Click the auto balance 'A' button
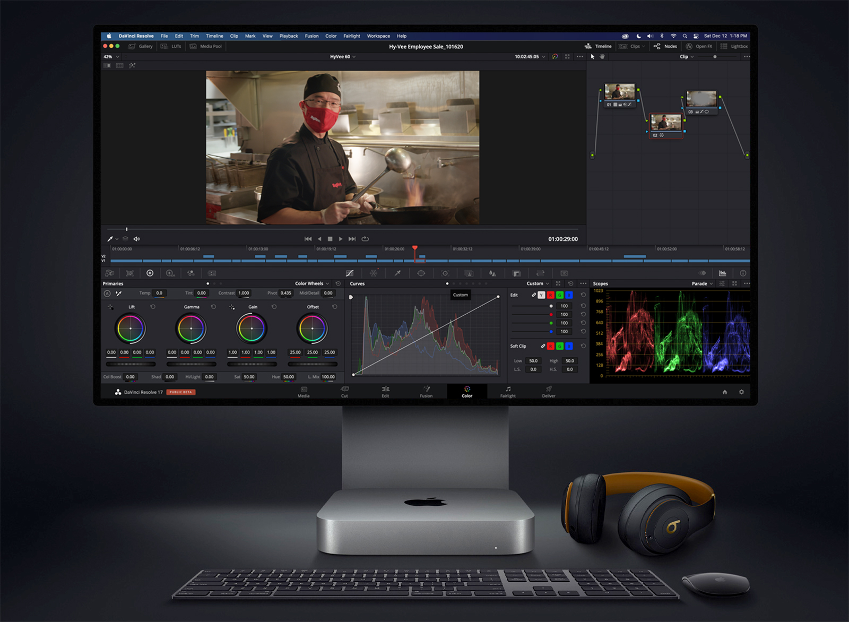The height and width of the screenshot is (622, 849). [107, 293]
